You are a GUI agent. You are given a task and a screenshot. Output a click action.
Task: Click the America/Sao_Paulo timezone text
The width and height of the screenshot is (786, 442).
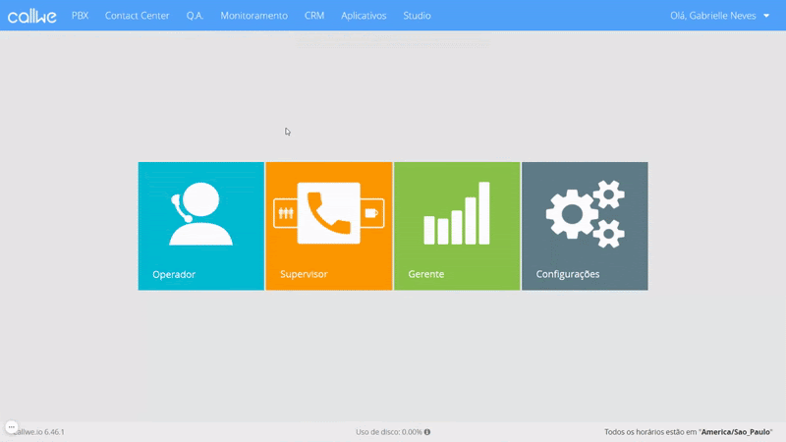(x=736, y=432)
